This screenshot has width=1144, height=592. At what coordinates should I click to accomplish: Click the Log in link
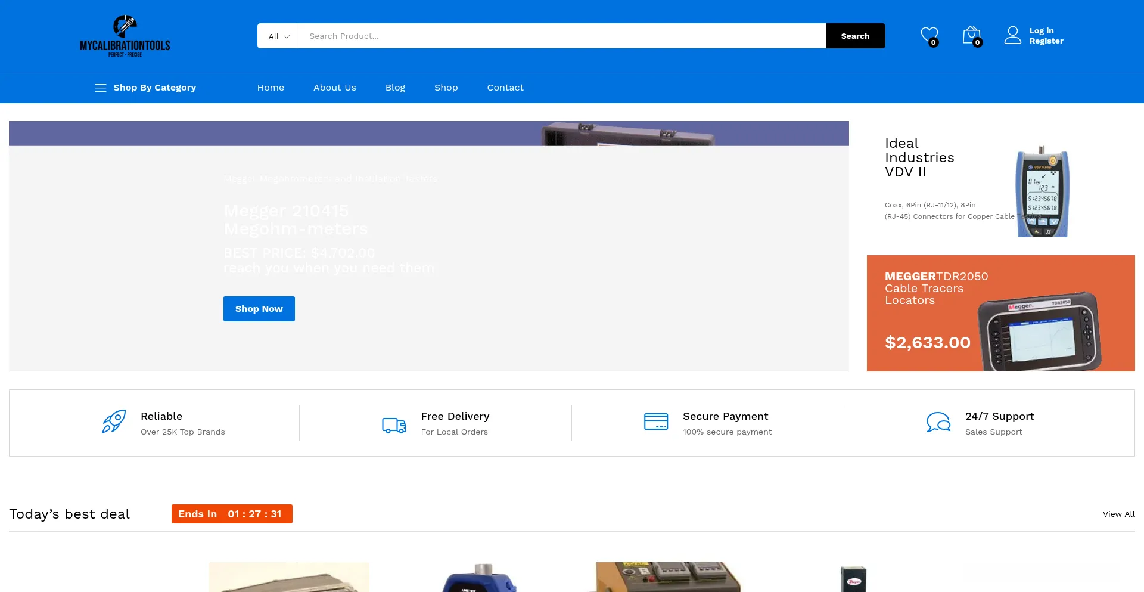click(1042, 31)
